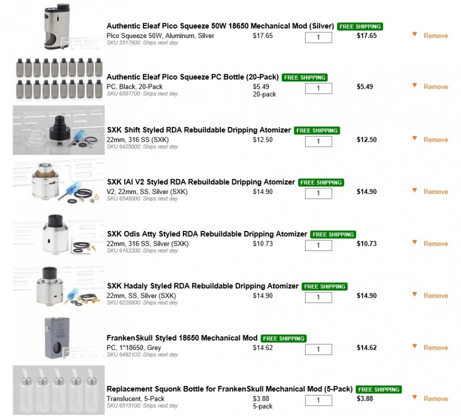Click Free Shipping badge on SXK Odis Atty

(x=333, y=234)
